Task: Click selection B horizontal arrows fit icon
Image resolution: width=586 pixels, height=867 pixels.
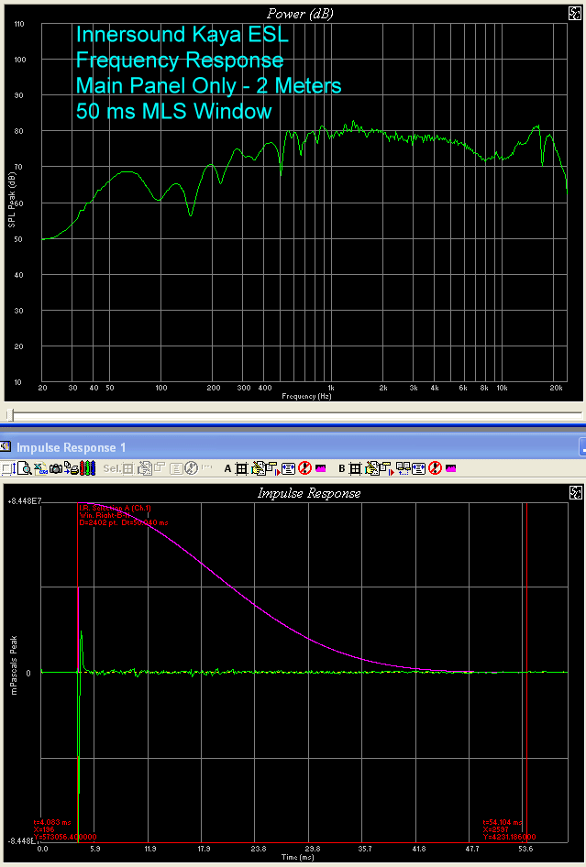Action: [419, 469]
